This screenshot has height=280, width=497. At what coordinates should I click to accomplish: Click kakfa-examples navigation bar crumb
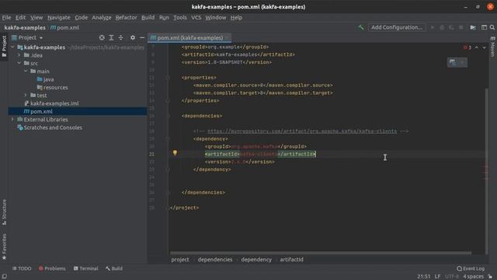(x=25, y=28)
